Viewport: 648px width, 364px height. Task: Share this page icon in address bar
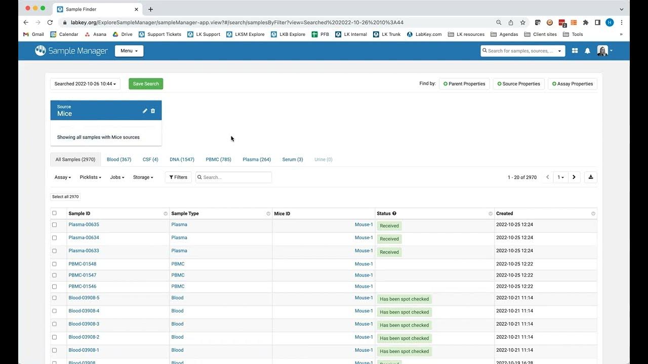pyautogui.click(x=511, y=22)
